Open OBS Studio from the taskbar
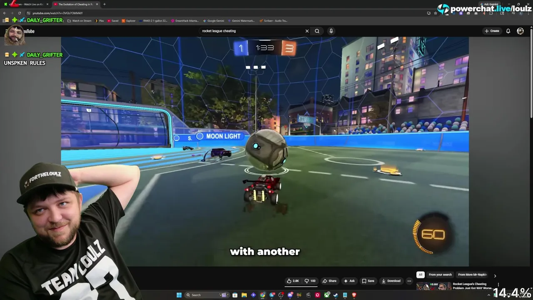Viewport: 533px width, 300px height. pyautogui.click(x=281, y=295)
